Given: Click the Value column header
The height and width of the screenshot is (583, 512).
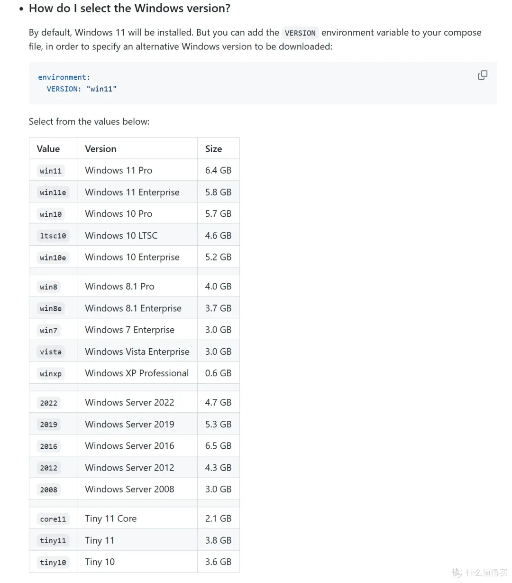Looking at the screenshot, I should (53, 148).
